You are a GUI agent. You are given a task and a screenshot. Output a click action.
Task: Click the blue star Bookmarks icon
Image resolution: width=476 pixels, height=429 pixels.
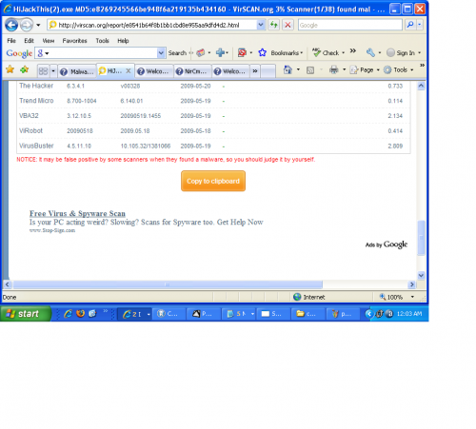tap(262, 52)
